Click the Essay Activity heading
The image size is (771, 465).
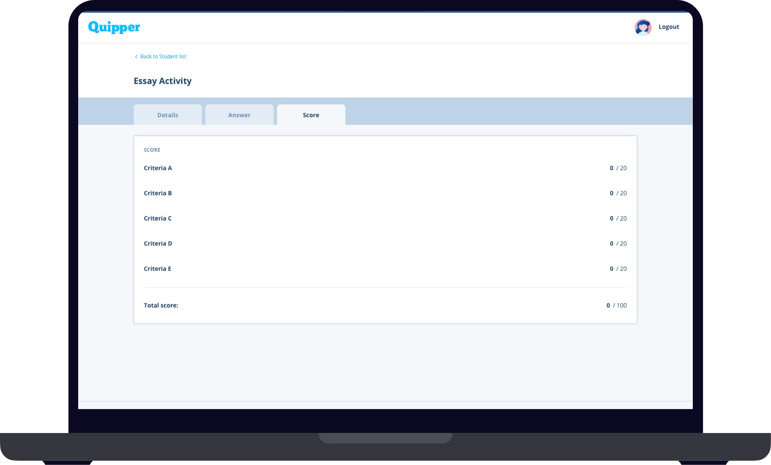[162, 81]
